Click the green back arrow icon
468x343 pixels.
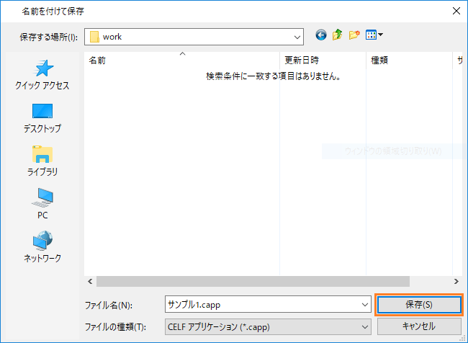point(320,35)
